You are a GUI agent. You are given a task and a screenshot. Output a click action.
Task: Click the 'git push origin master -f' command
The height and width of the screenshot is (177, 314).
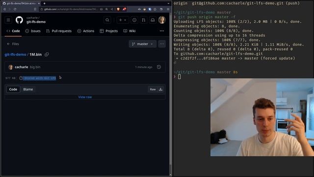[x=207, y=17]
